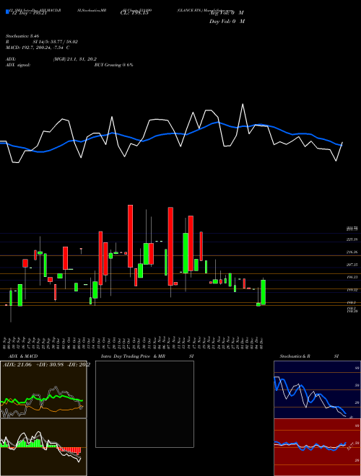The image size is (361, 476).
Task: Click the '(MGR) 21.1, 31, 20.2' ADX values
Action: click(75, 59)
